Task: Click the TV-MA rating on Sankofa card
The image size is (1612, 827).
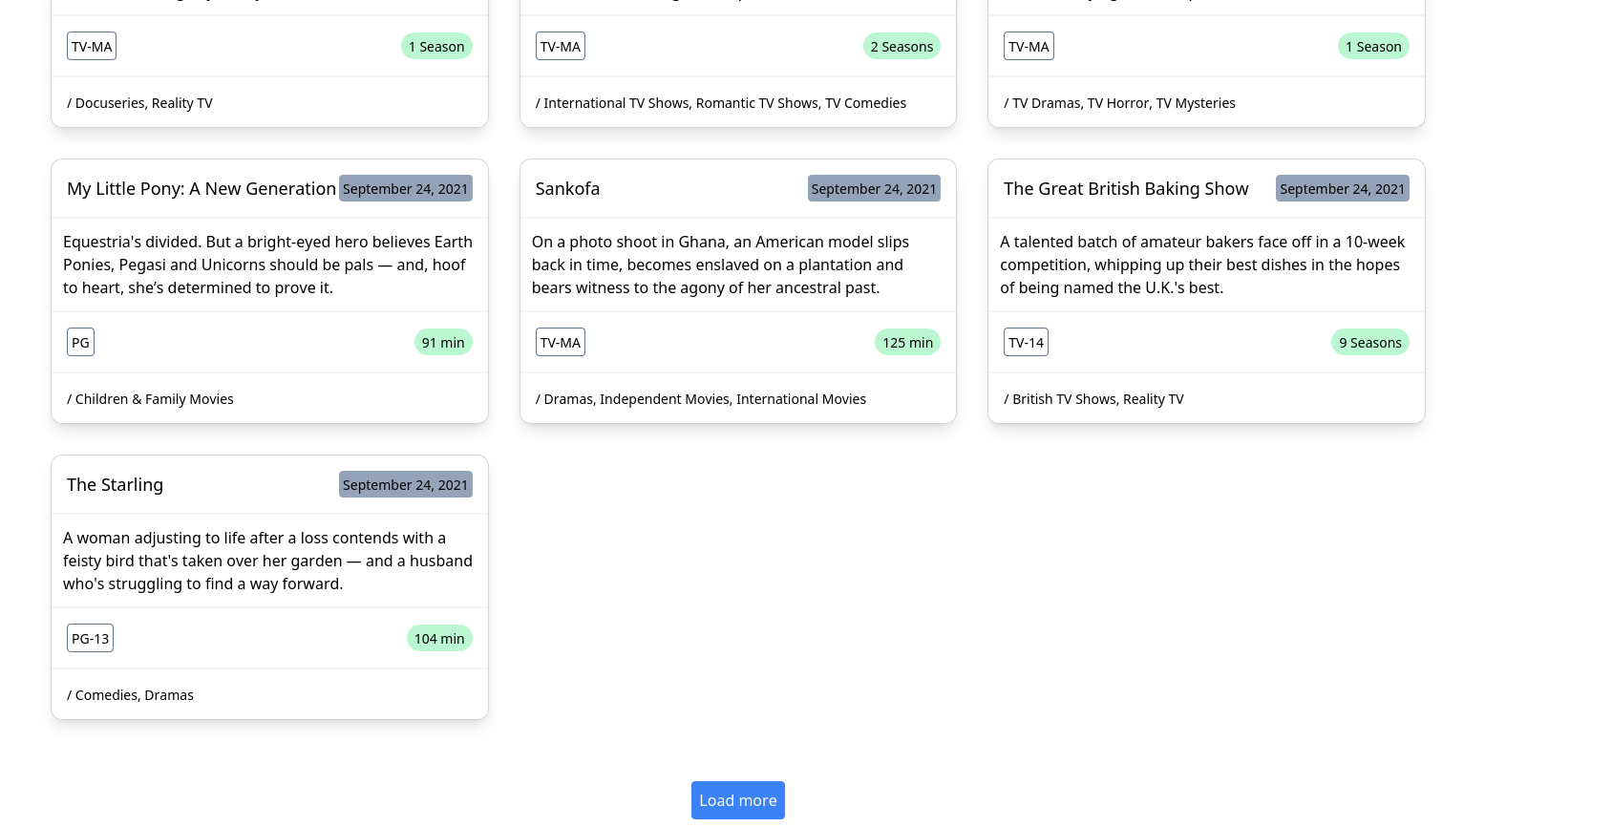Action: (561, 342)
